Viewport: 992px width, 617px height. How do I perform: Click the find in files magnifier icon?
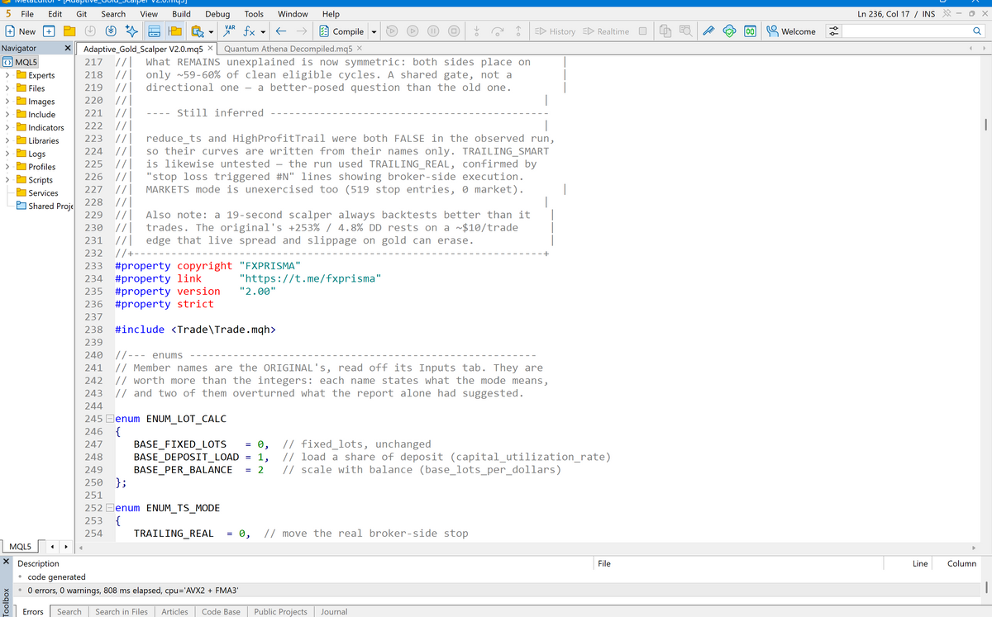(685, 31)
